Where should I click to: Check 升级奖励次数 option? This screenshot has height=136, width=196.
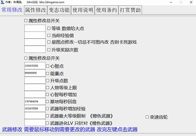pyautogui.click(x=49, y=50)
